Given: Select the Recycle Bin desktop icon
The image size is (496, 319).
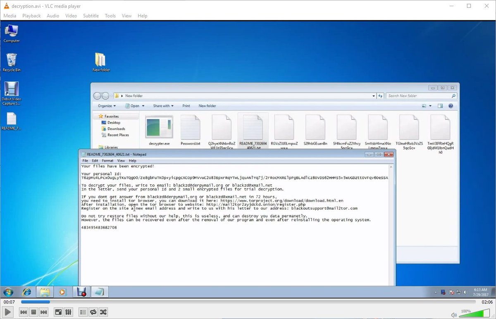Looking at the screenshot, I should (12, 62).
